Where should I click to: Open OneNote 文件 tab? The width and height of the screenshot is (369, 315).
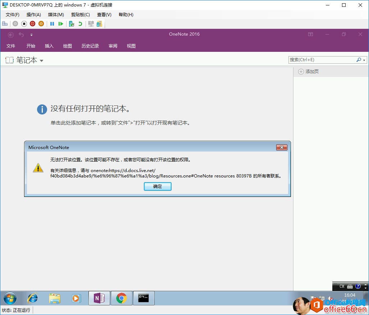10,46
